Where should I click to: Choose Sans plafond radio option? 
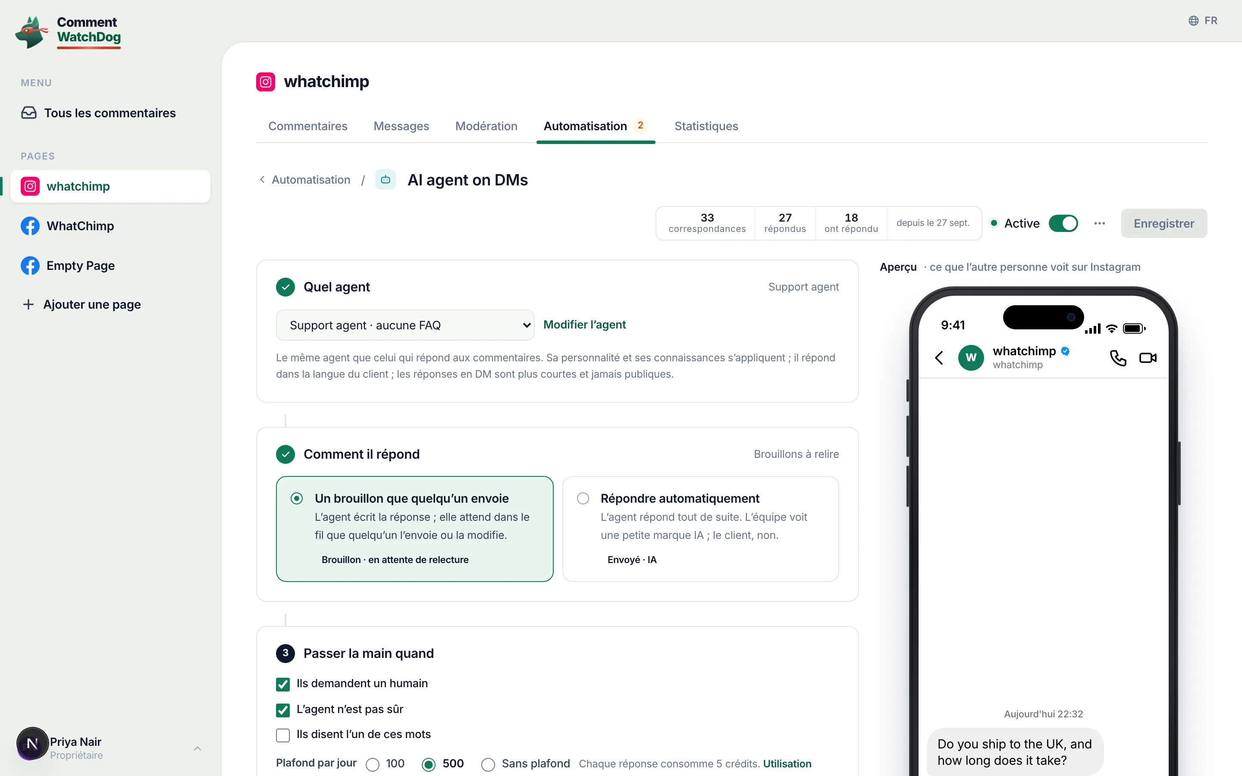(x=488, y=764)
